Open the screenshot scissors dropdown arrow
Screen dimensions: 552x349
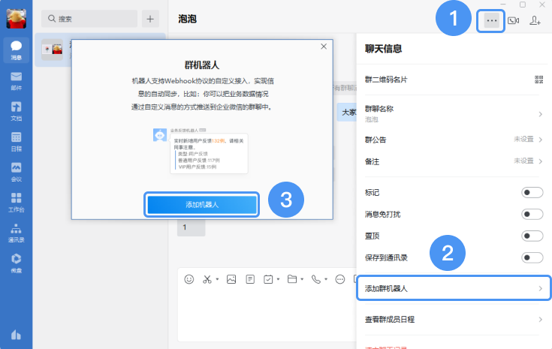[x=218, y=280]
